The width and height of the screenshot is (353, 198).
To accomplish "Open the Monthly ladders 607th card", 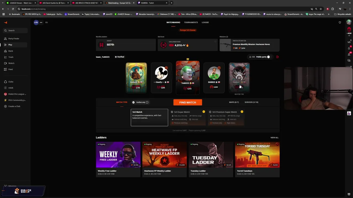I will point(126,45).
